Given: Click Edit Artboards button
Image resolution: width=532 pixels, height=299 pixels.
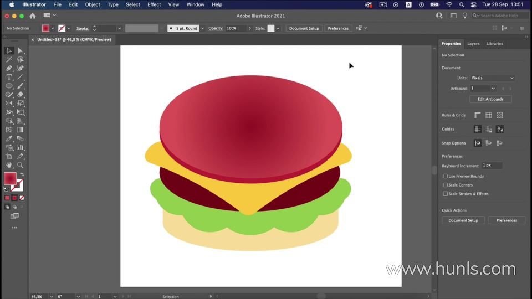Looking at the screenshot, I should click(490, 99).
